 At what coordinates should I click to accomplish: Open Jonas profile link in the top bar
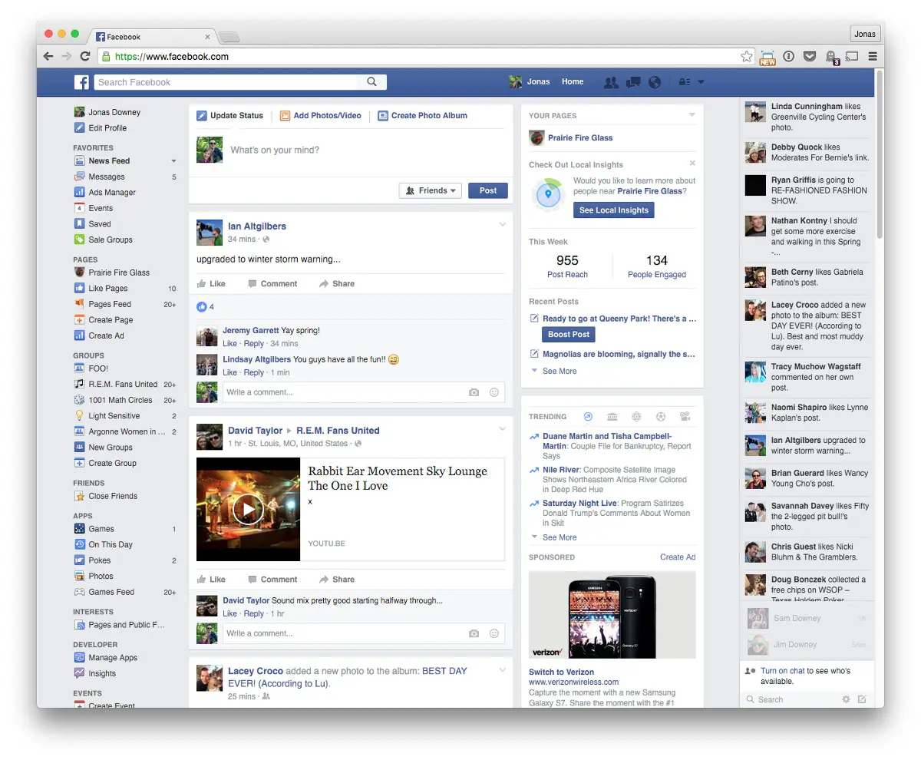pyautogui.click(x=530, y=82)
